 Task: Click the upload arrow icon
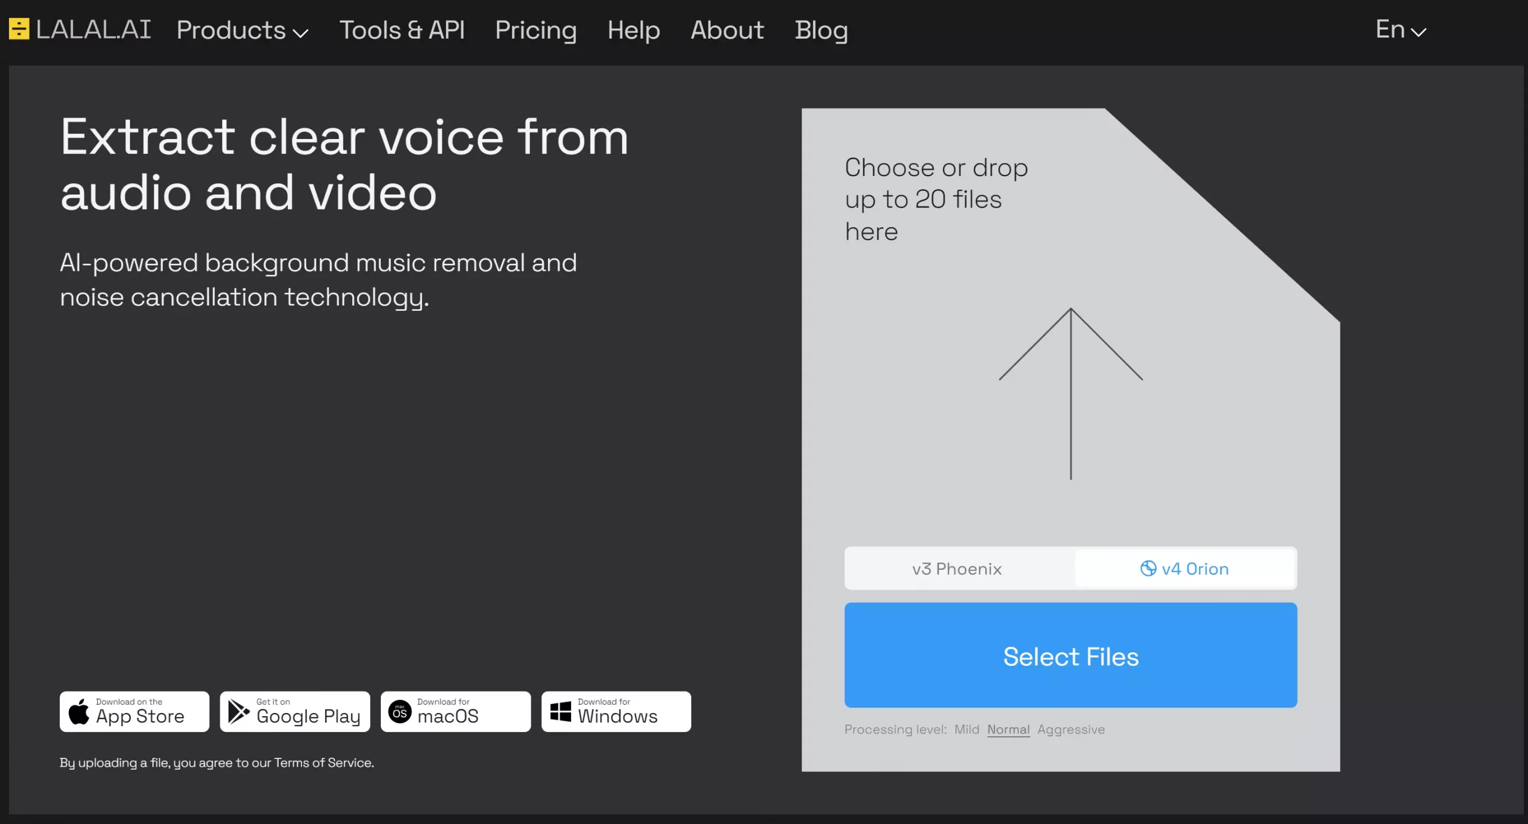[1071, 394]
